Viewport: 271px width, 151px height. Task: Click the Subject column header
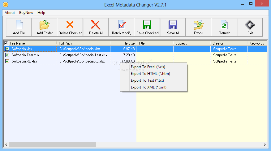click(x=192, y=43)
